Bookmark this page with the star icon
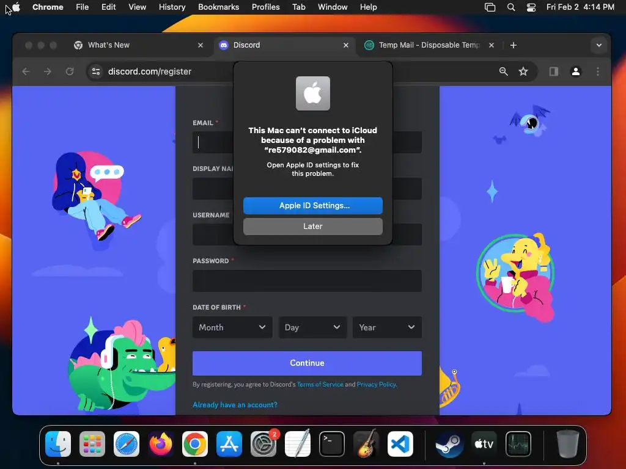 tap(523, 71)
